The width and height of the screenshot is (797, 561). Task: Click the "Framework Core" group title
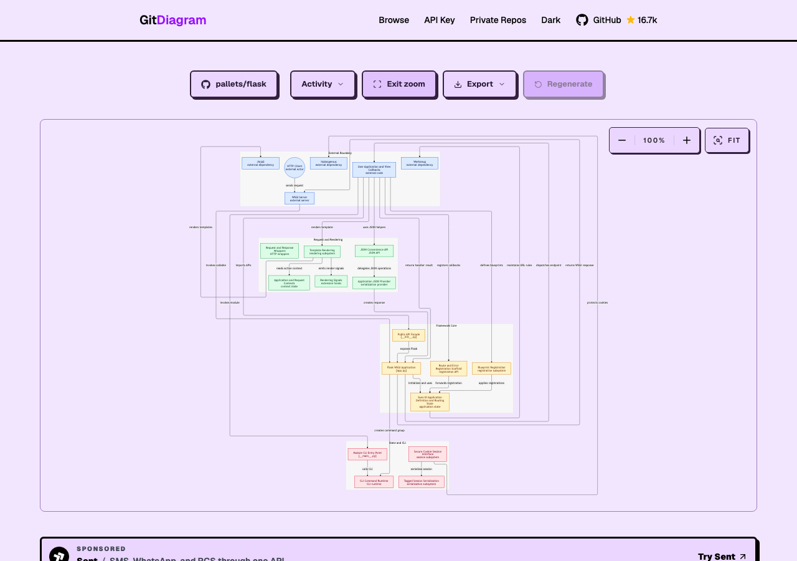coord(446,325)
